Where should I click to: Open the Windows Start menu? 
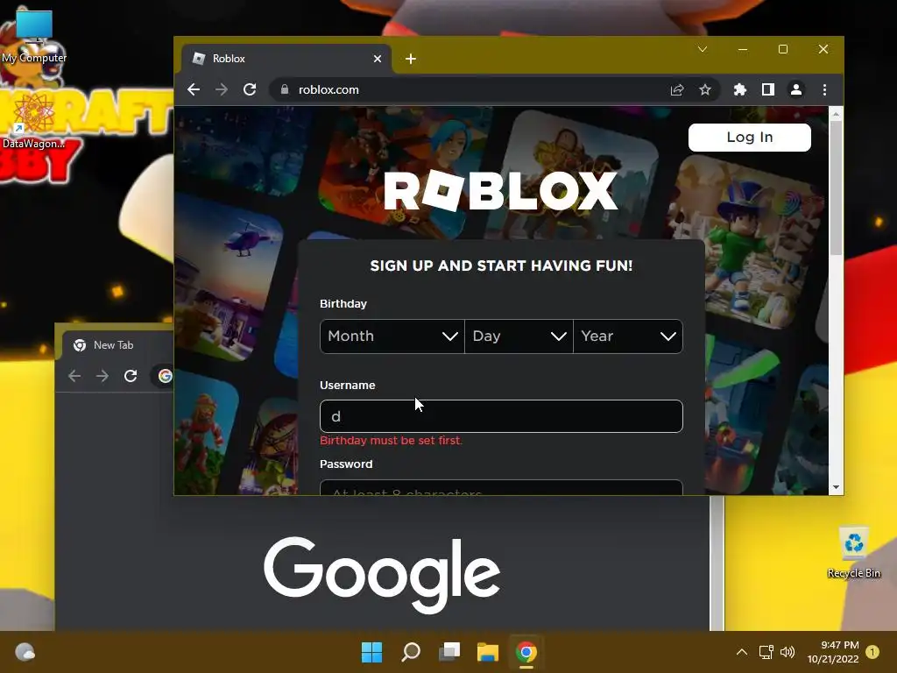point(371,652)
